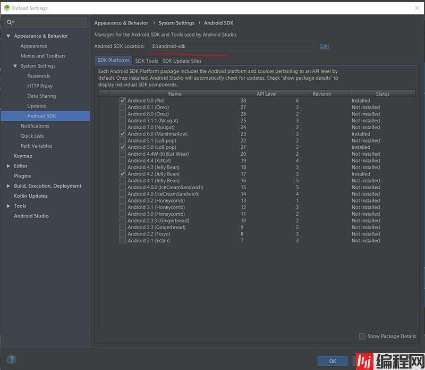
Task: Click the settings search field
Action: tap(46, 22)
